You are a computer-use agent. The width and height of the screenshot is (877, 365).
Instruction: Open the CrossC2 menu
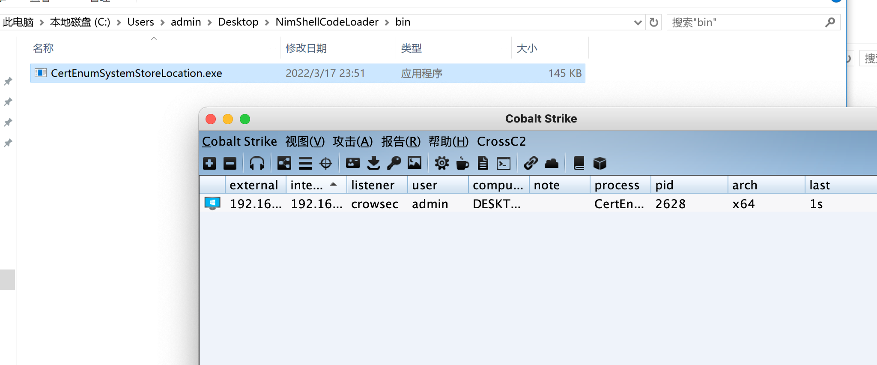501,141
